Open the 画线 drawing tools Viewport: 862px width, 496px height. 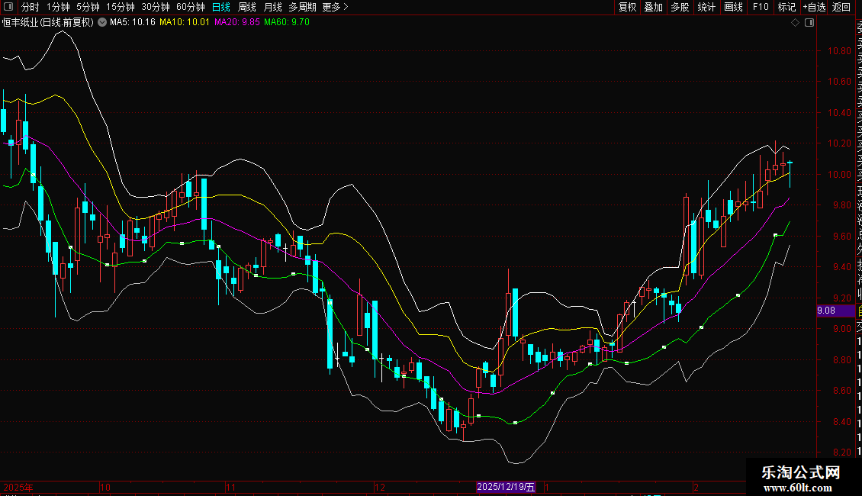[x=733, y=7]
